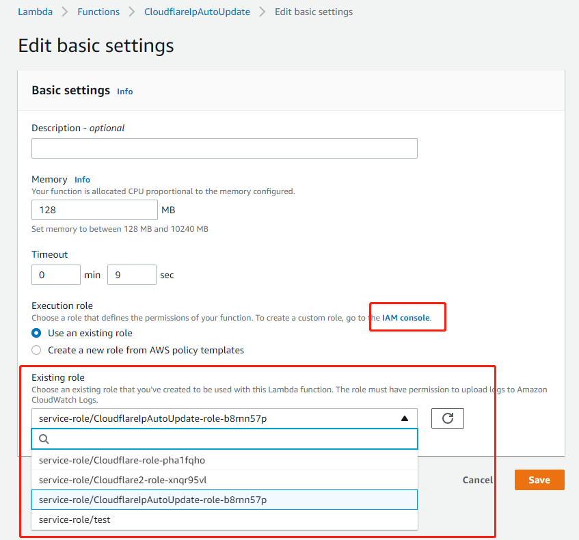This screenshot has width=579, height=540.
Task: Click the Cancel button
Action: tap(477, 480)
